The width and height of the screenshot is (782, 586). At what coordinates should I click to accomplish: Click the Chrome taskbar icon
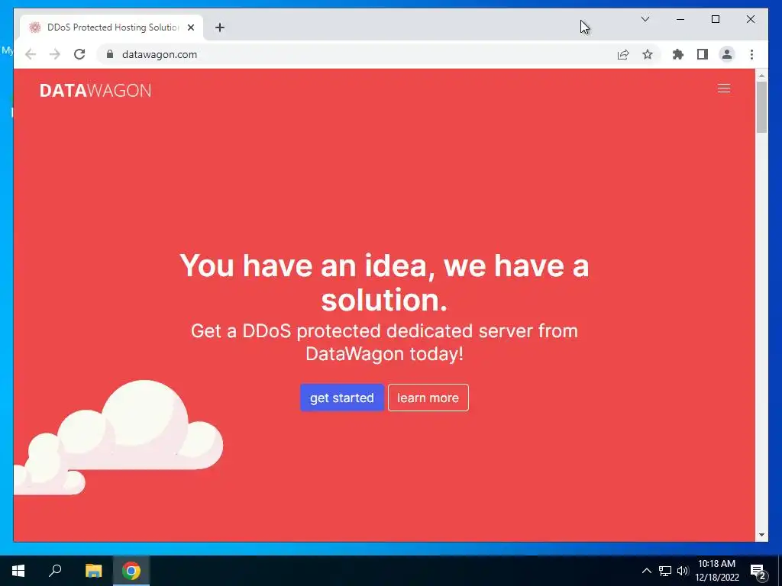(131, 571)
